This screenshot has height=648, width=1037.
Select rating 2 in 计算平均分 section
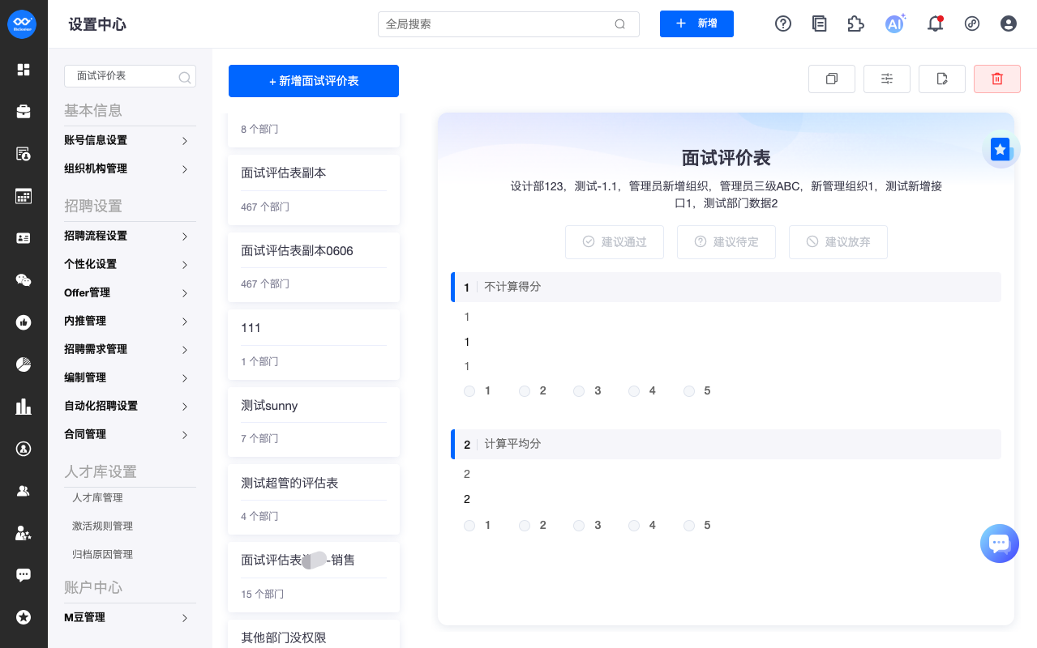(525, 526)
